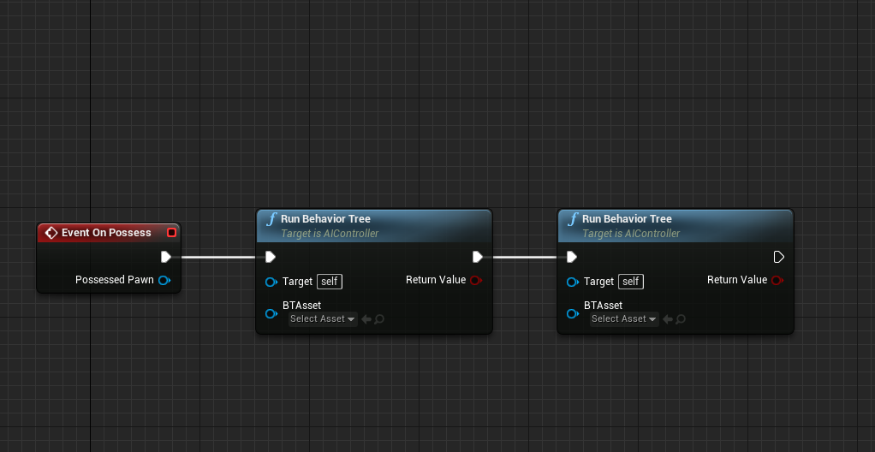Click the Target pin on the first Run Behavior Tree

pos(271,282)
